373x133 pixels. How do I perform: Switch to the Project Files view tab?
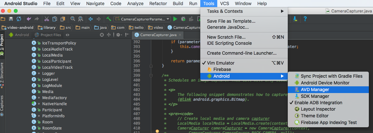pos(48,35)
